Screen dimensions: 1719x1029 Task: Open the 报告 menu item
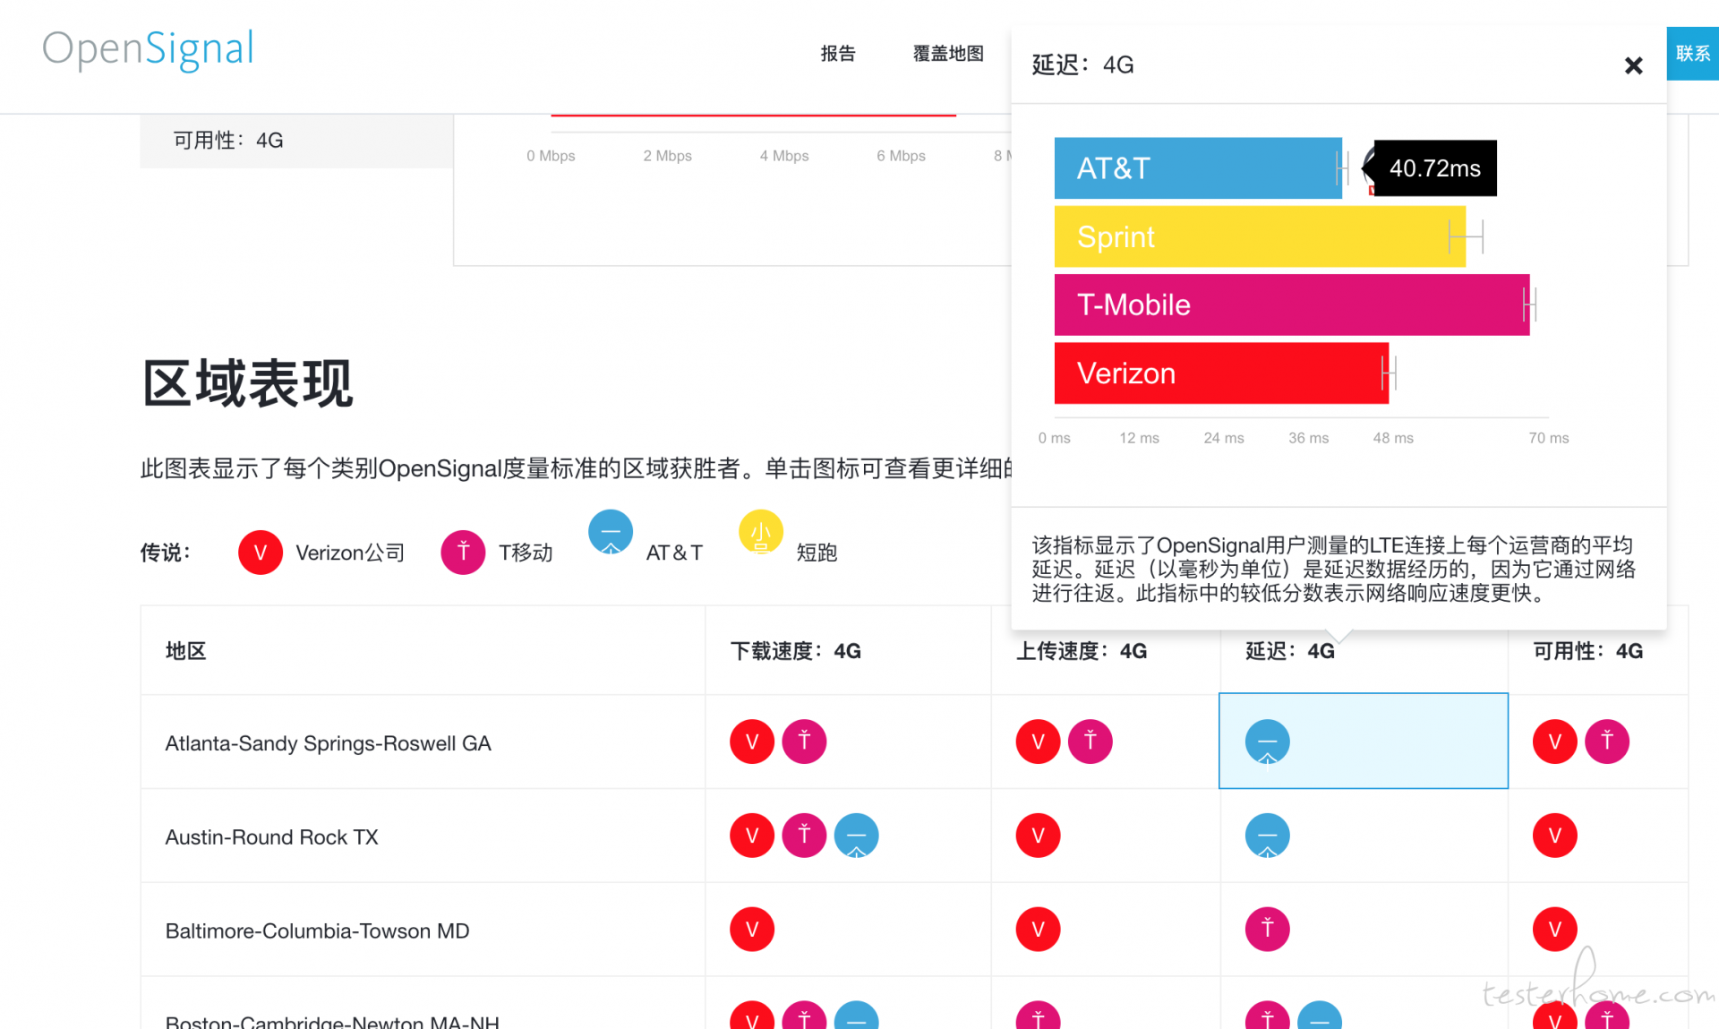click(838, 54)
